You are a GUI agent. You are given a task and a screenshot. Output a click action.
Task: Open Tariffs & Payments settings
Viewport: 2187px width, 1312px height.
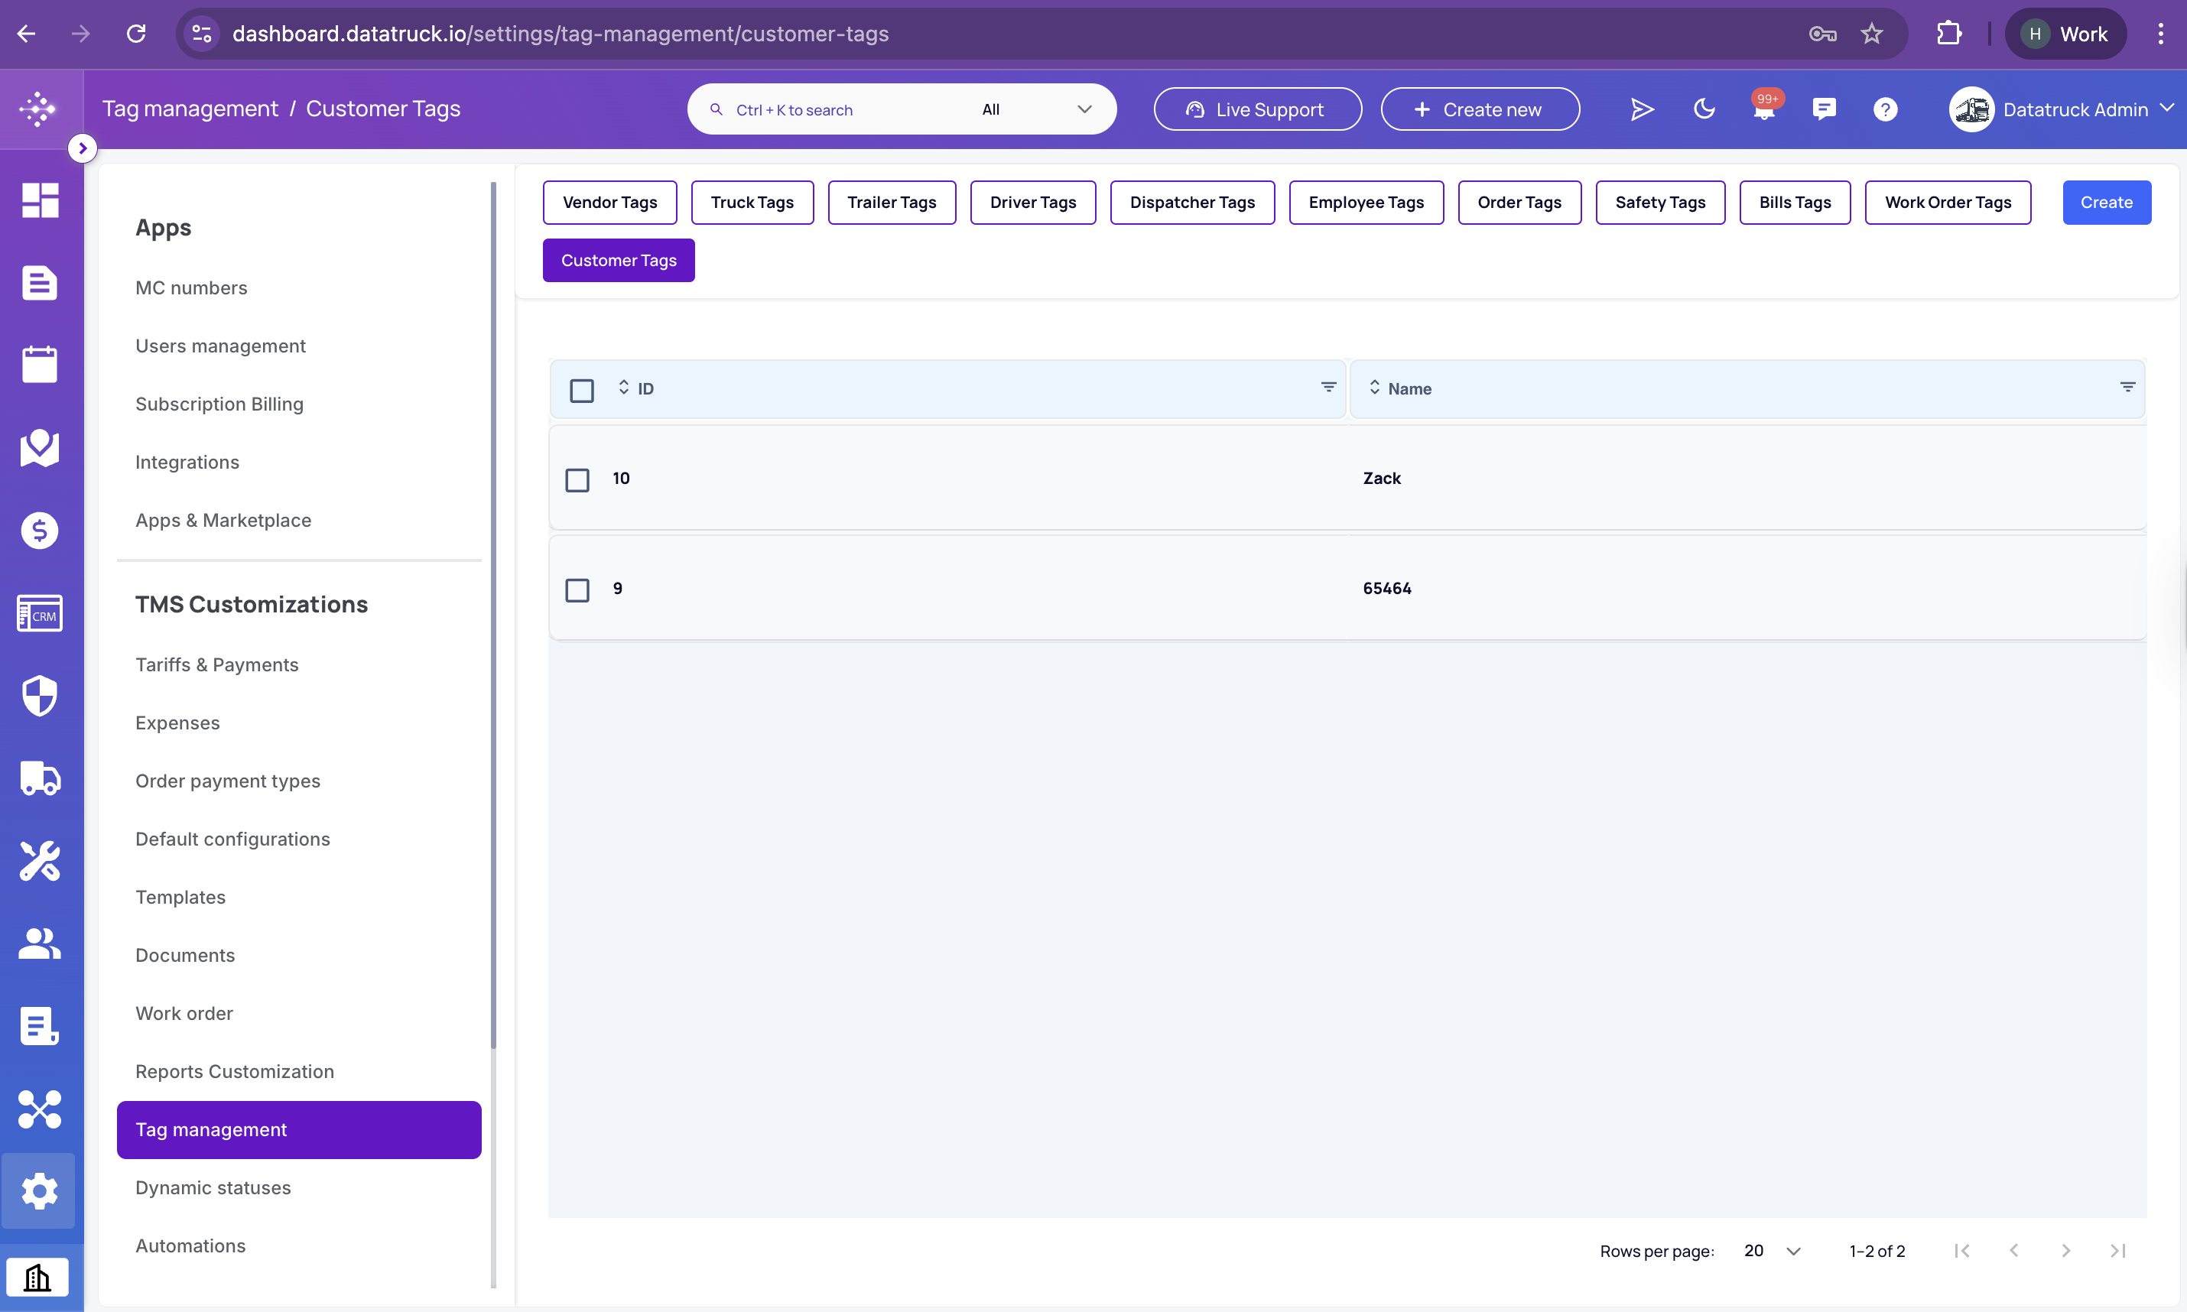tap(216, 665)
